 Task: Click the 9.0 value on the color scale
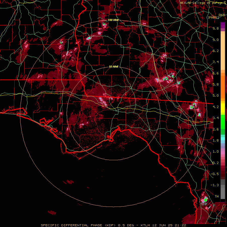click(x=216, y=40)
